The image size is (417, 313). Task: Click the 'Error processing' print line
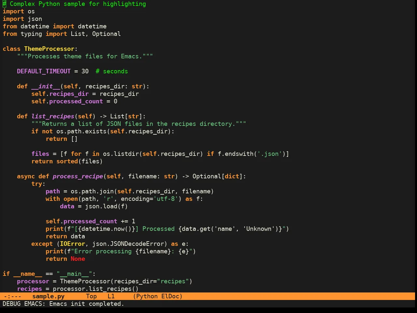coord(121,251)
